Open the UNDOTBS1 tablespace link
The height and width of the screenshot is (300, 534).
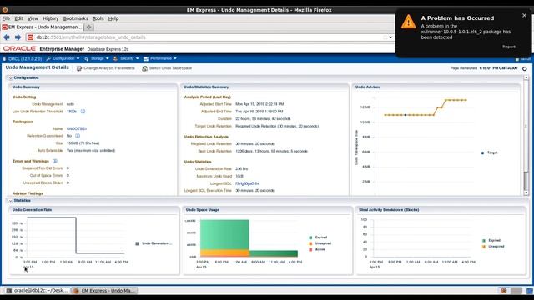[77, 128]
